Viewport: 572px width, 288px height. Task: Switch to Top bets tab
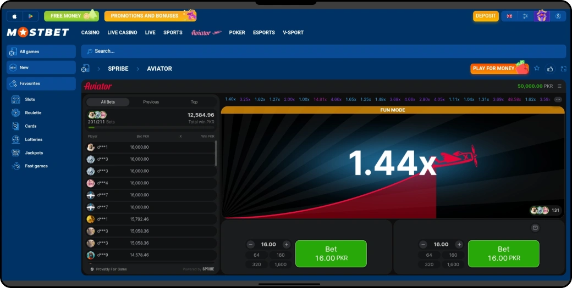coord(194,102)
